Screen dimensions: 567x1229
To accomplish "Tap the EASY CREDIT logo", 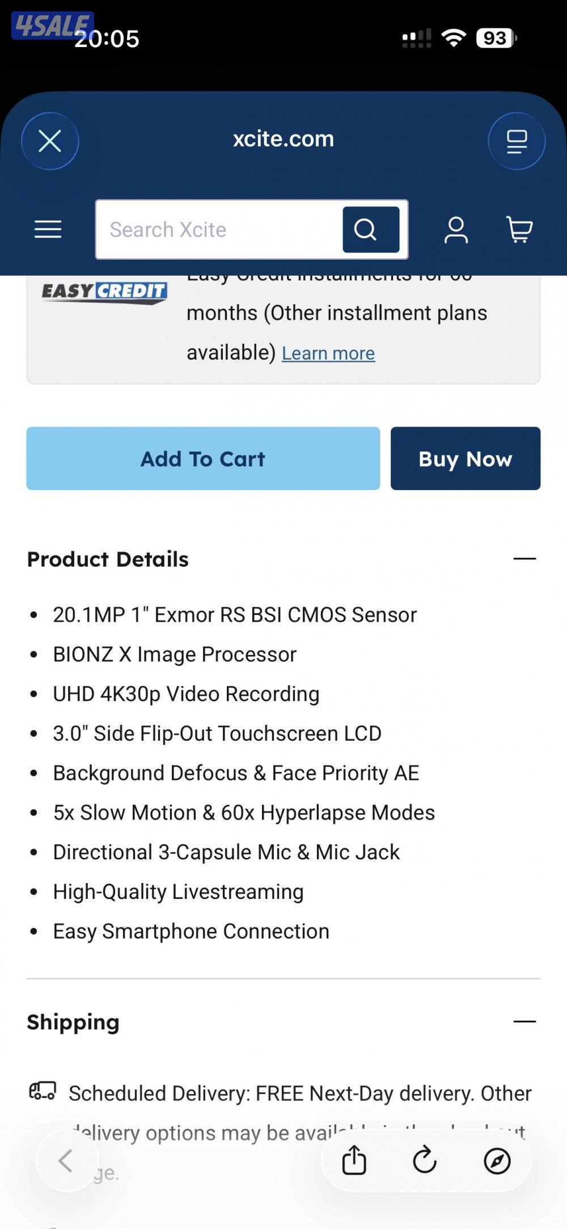I will pos(104,292).
